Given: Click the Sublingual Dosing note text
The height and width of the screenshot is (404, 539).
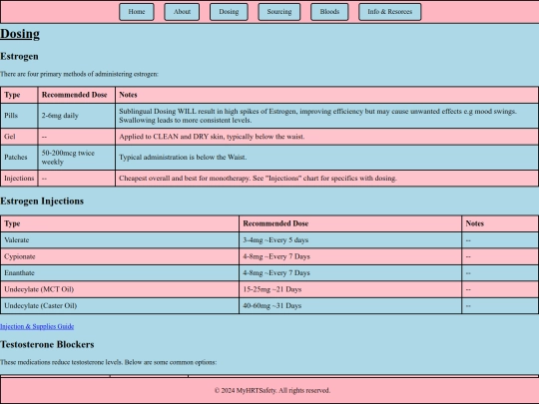Looking at the screenshot, I should point(317,116).
